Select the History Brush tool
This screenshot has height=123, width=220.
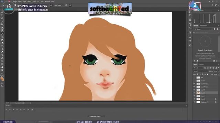(2, 40)
